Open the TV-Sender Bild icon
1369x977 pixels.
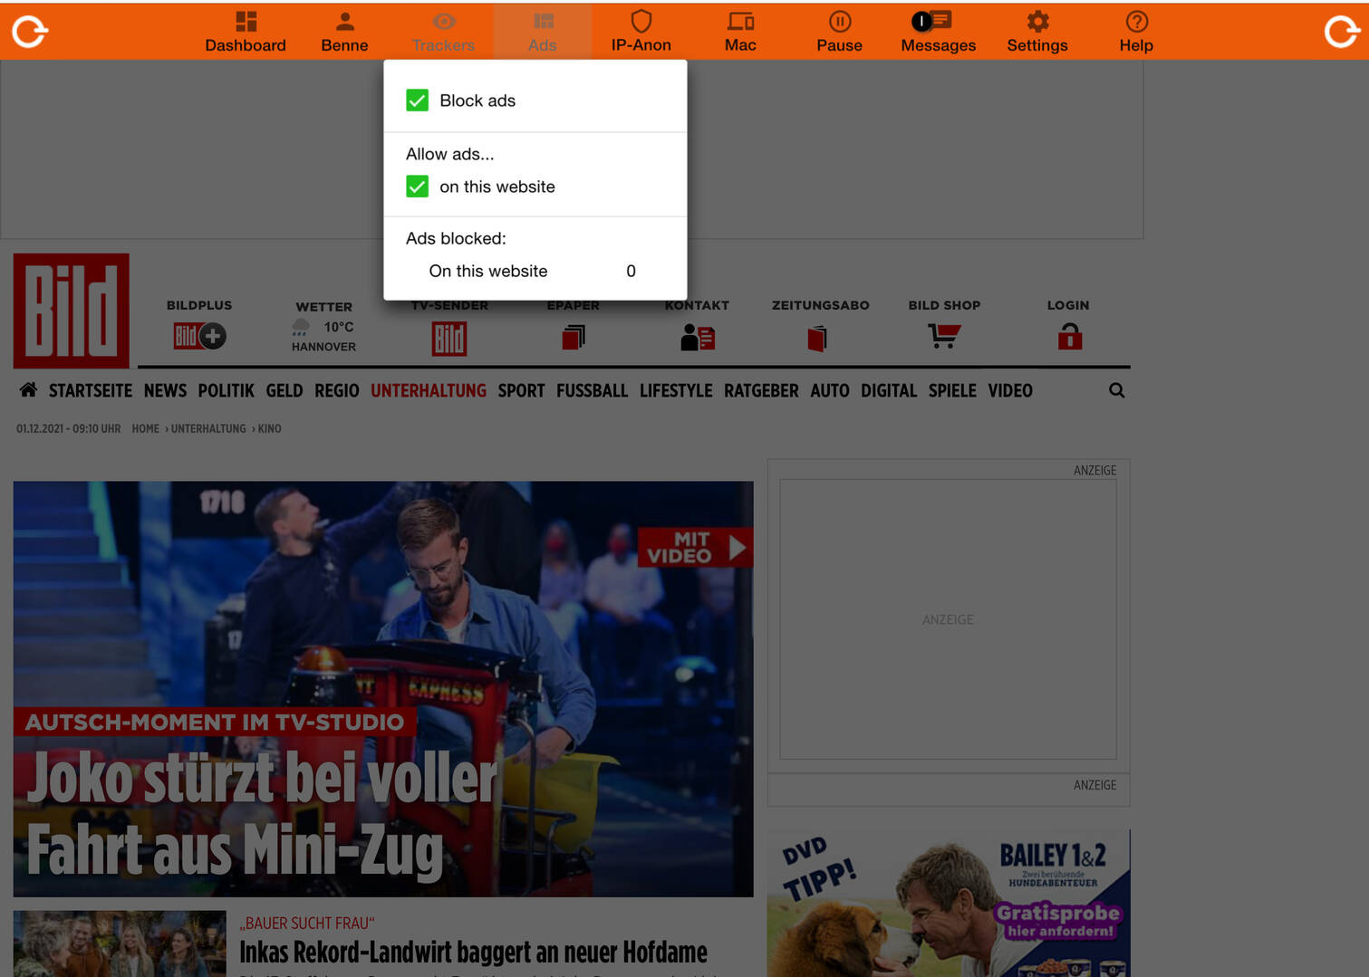tap(449, 339)
